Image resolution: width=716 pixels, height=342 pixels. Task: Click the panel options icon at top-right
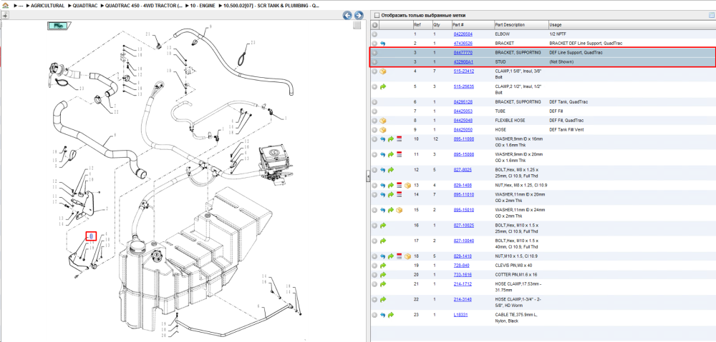click(x=710, y=15)
